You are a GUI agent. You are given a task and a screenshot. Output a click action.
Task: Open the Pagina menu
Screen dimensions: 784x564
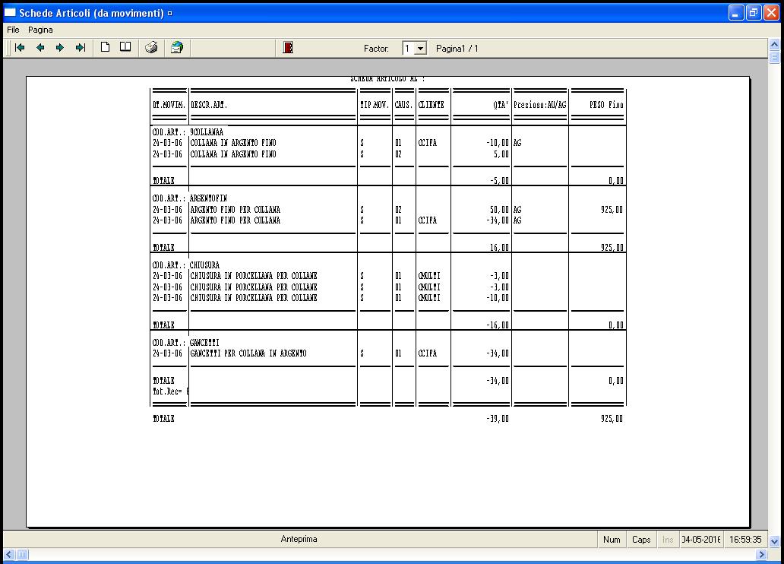click(x=40, y=30)
